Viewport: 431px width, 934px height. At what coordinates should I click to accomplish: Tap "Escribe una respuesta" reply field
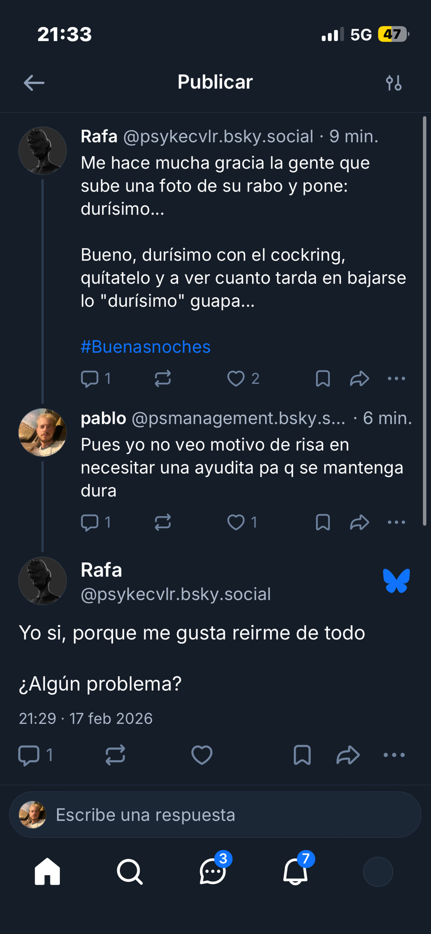tap(215, 815)
